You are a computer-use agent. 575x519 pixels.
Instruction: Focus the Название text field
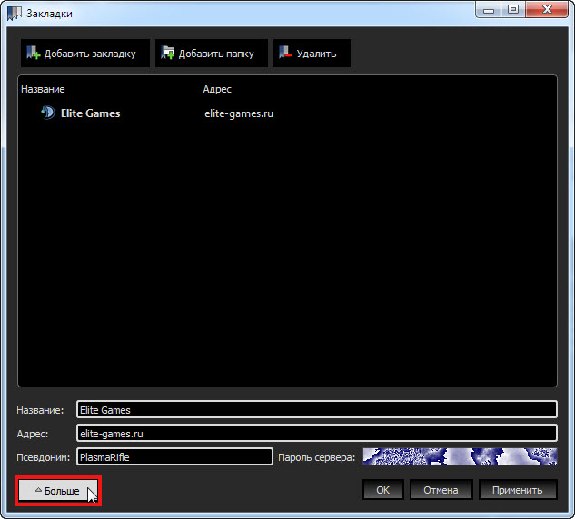[316, 410]
